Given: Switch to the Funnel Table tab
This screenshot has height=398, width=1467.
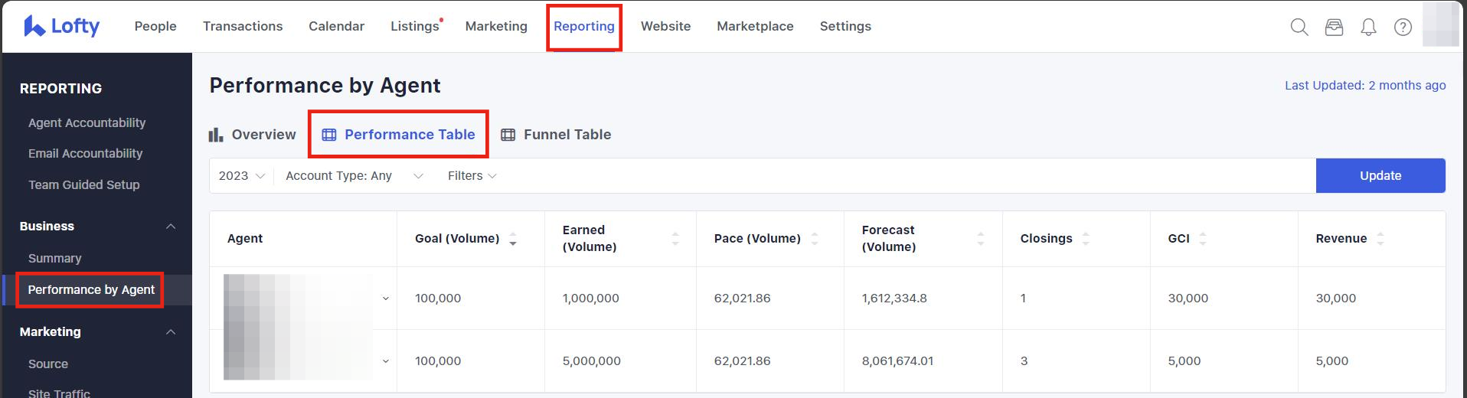Looking at the screenshot, I should 556,135.
